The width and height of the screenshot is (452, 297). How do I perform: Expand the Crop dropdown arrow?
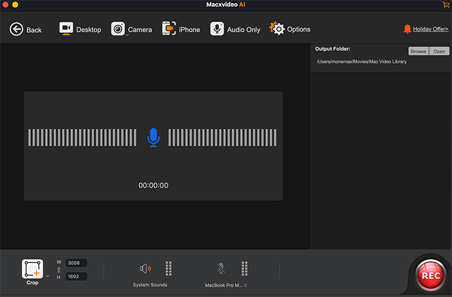(48, 276)
